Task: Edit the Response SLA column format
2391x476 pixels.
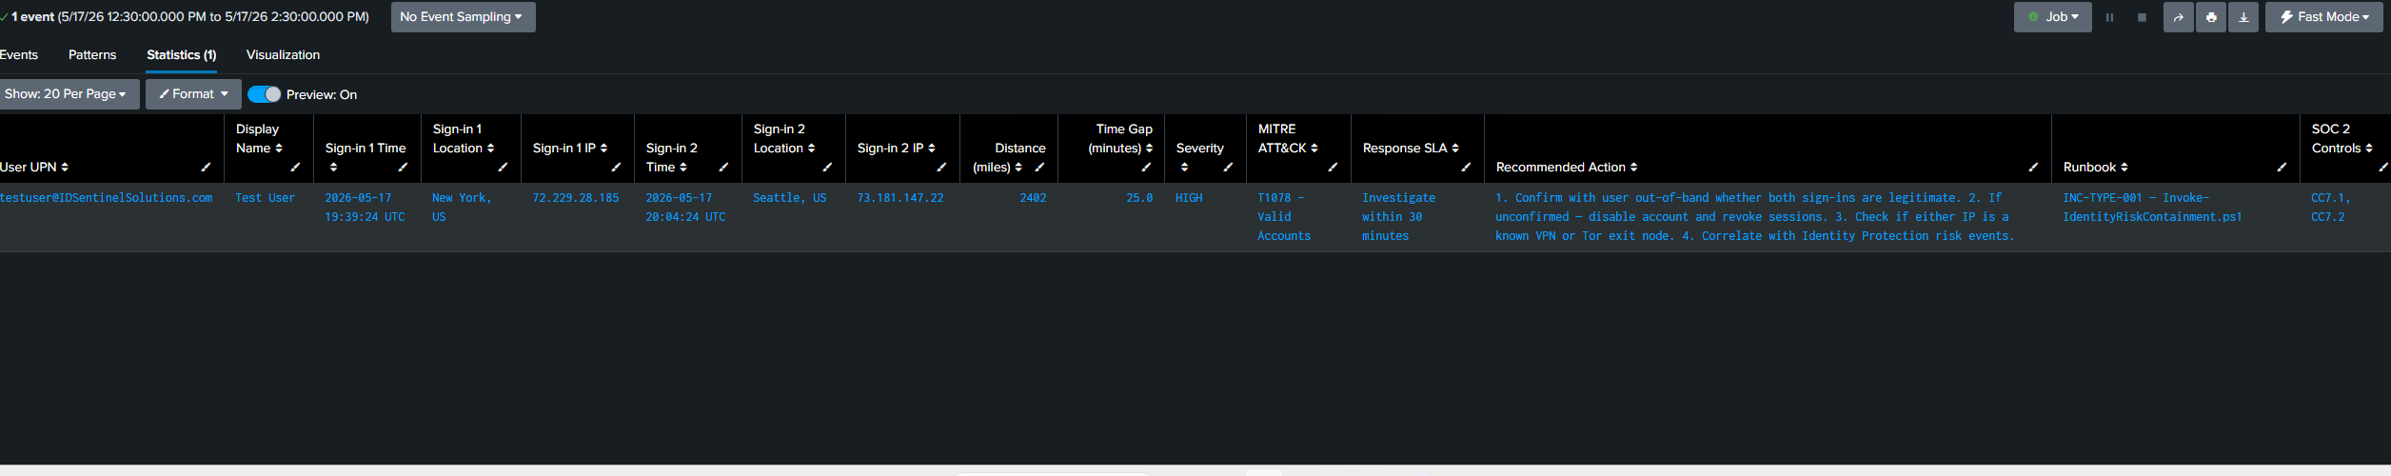Action: (1466, 168)
